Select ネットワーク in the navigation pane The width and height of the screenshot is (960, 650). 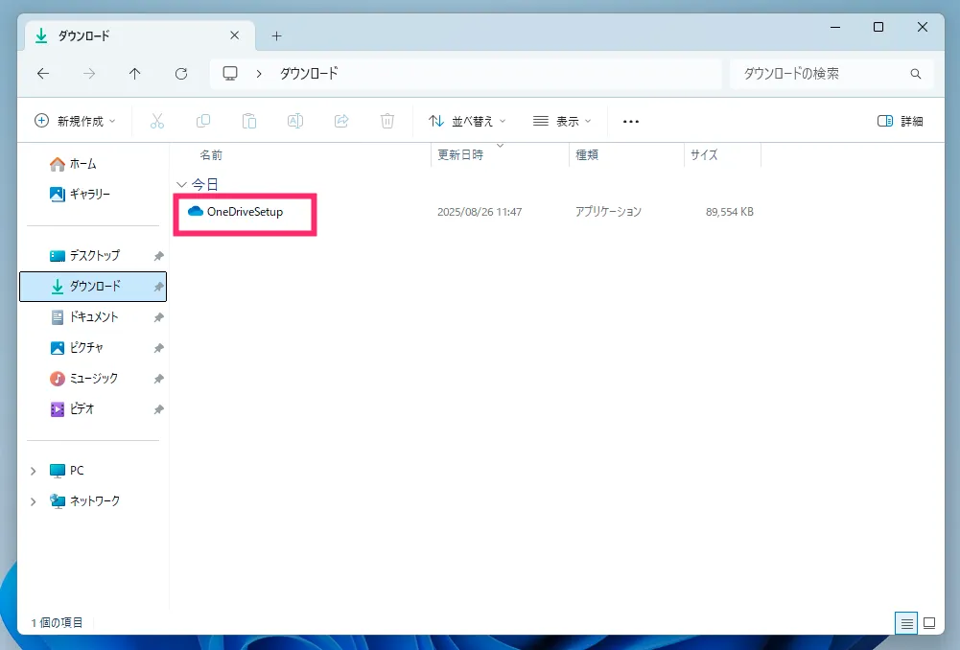tap(93, 501)
